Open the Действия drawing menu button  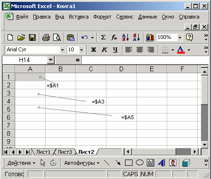point(21,163)
